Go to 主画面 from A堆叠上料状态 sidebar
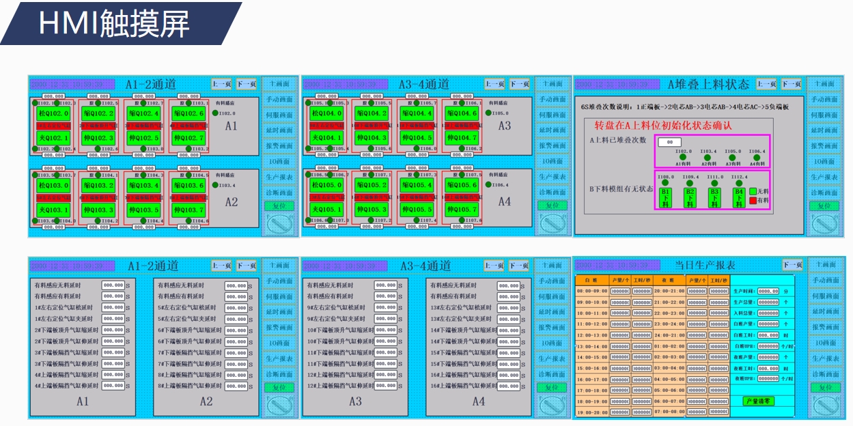This screenshot has width=853, height=426. 824,84
